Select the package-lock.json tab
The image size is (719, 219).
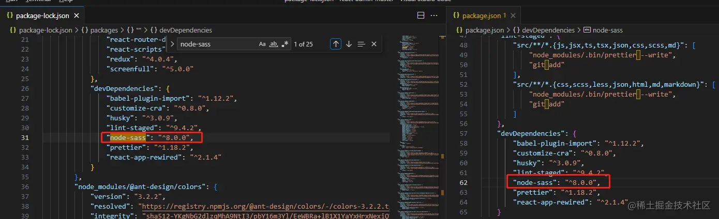click(42, 15)
